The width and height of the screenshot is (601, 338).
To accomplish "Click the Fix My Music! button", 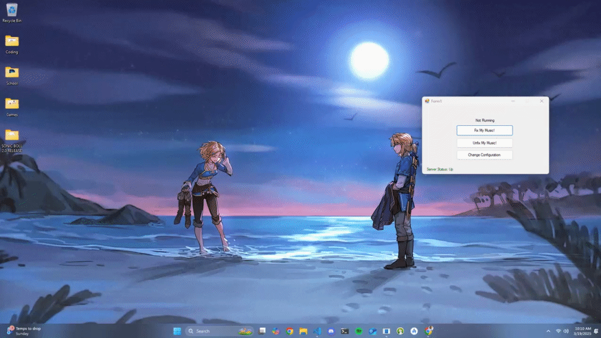I will [x=484, y=130].
